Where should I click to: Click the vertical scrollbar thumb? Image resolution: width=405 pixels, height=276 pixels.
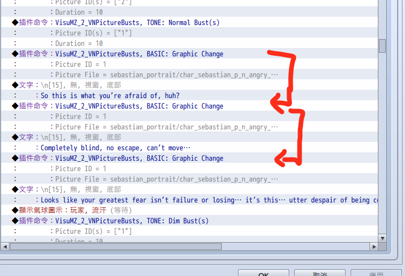382,45
